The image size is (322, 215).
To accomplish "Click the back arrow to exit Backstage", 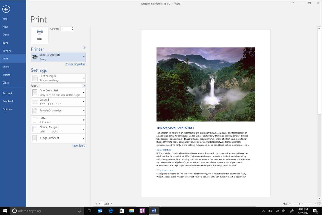I will point(6,9).
